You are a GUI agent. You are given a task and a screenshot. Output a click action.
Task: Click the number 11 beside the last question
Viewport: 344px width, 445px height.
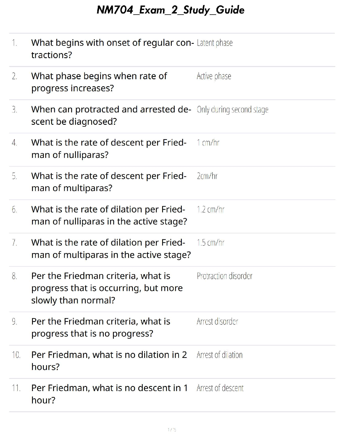pyautogui.click(x=16, y=388)
